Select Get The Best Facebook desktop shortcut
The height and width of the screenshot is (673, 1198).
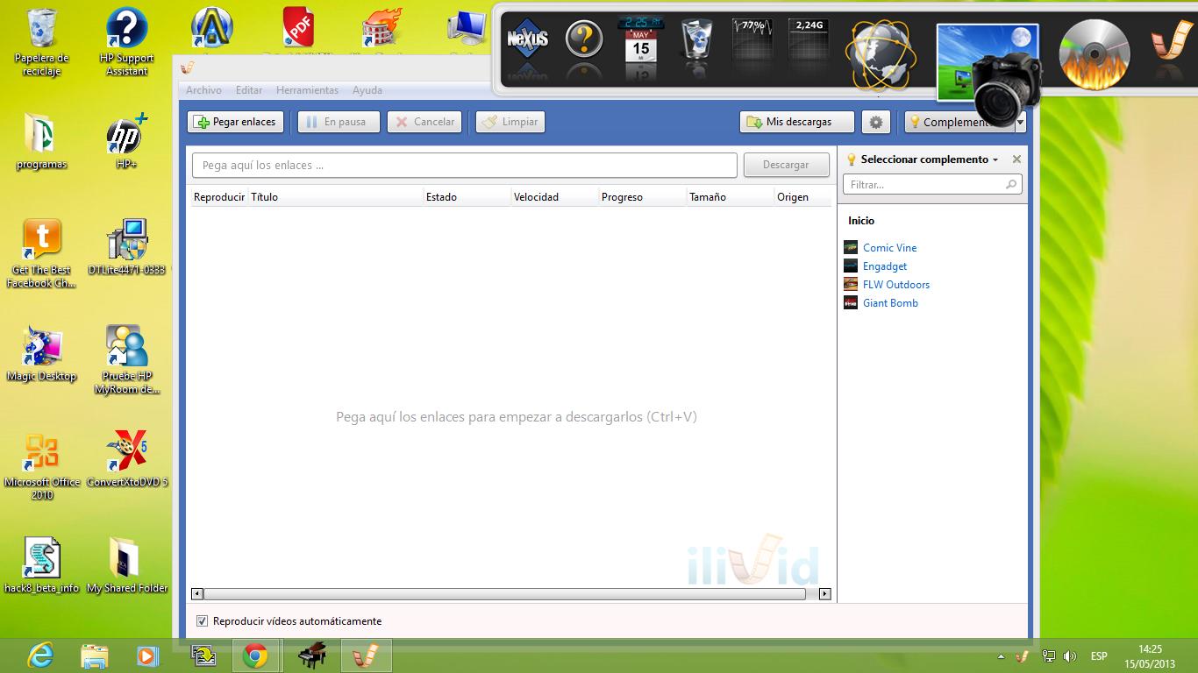pos(42,254)
